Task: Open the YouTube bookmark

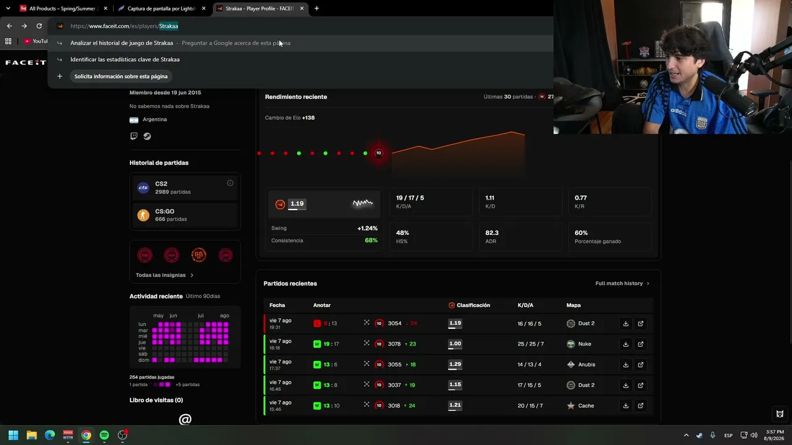Action: coord(36,41)
